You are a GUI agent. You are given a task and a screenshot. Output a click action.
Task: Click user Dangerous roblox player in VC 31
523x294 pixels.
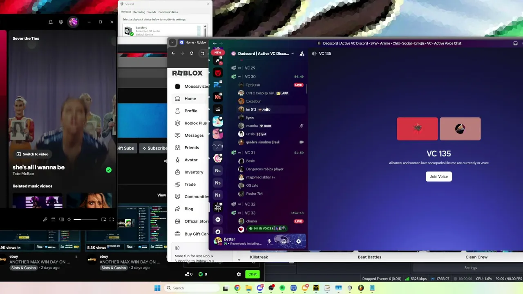[x=271, y=169]
